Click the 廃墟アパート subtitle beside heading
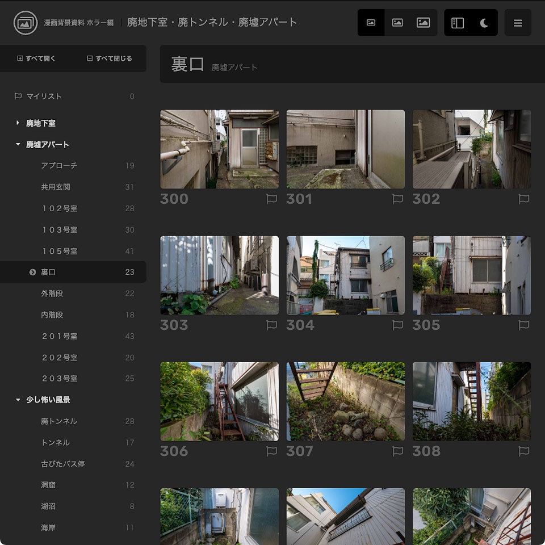Screen dimensions: 545x545 (x=234, y=68)
